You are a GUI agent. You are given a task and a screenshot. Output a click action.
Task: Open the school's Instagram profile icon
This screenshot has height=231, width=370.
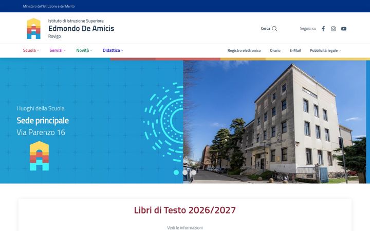coord(334,29)
